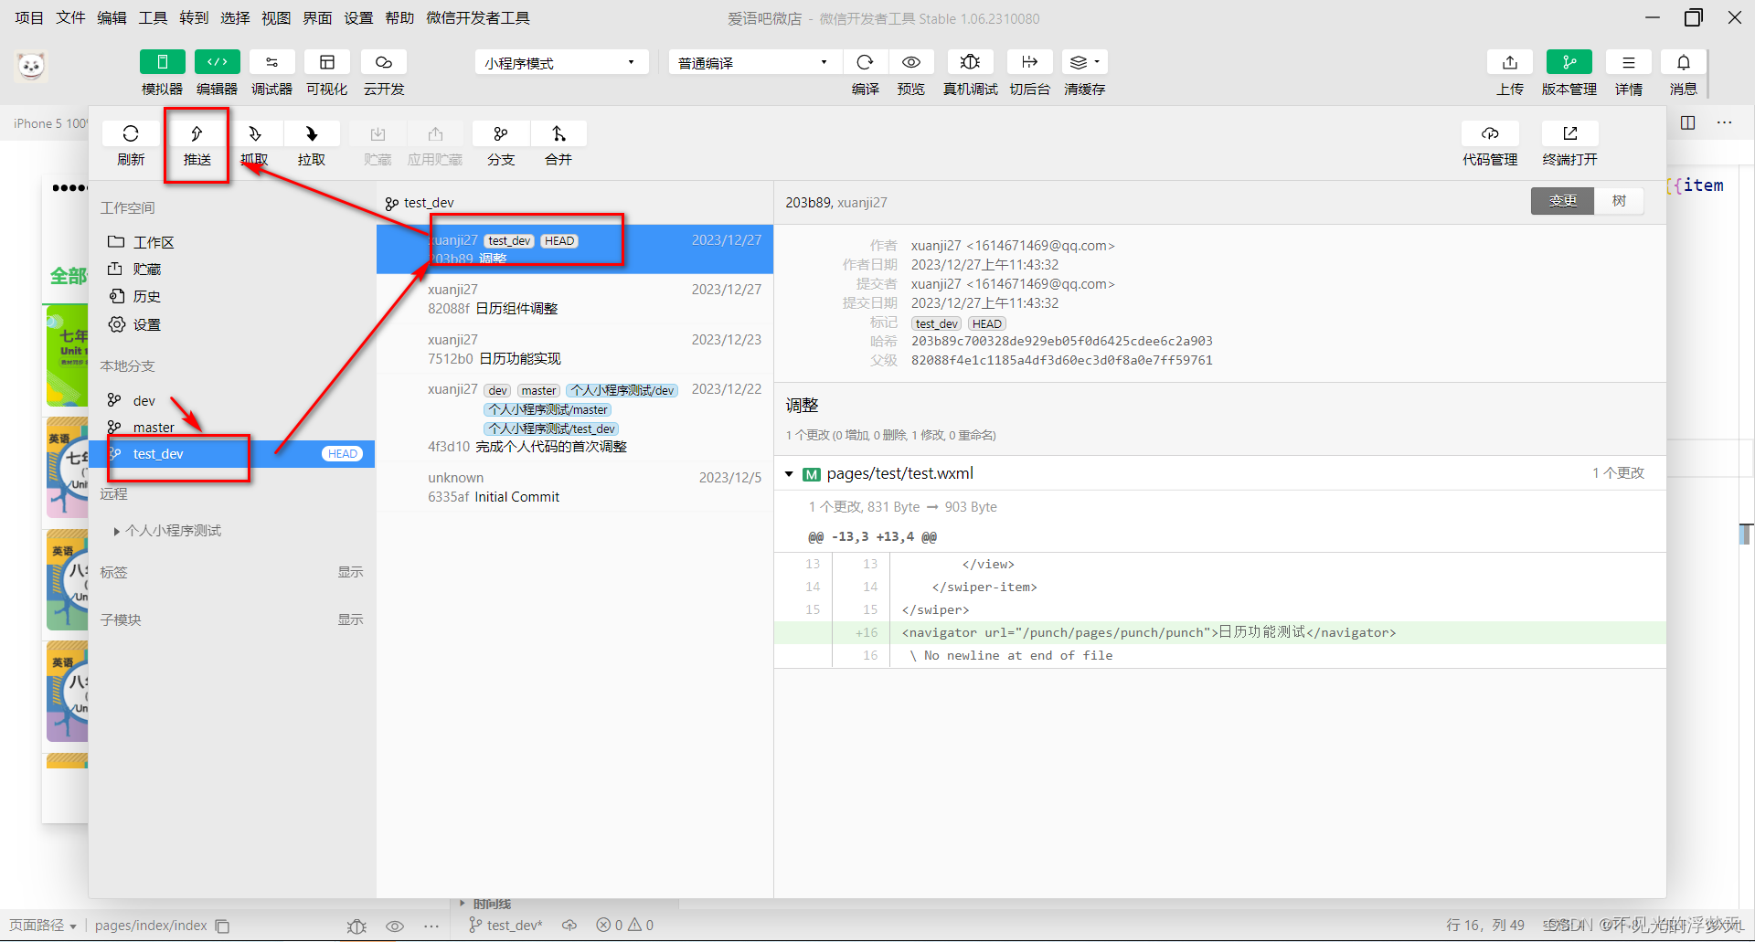This screenshot has height=942, width=1755.
Task: Open the 页面路径 dropdown in status bar
Action: tap(43, 926)
